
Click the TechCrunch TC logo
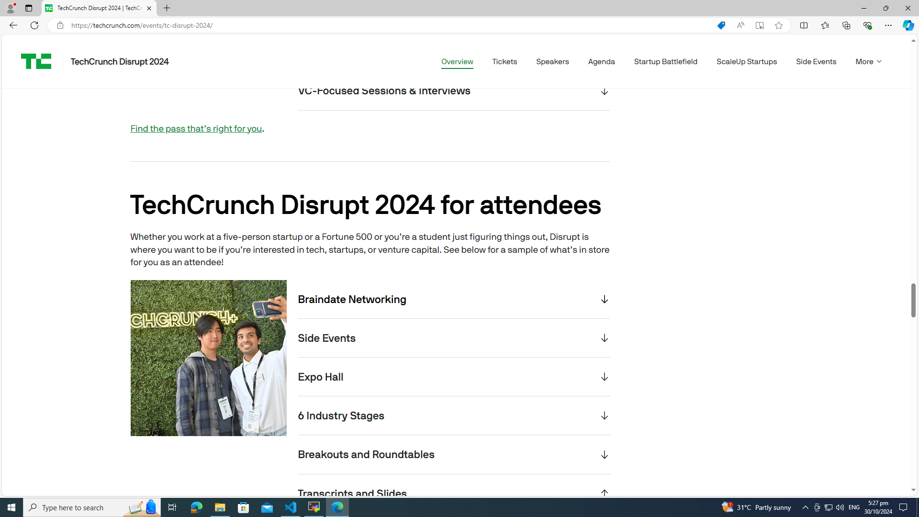[x=36, y=61]
